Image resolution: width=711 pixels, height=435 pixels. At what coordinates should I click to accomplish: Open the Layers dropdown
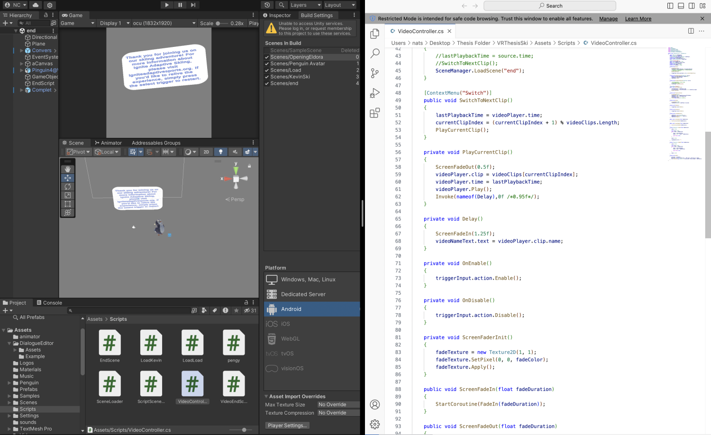point(305,5)
